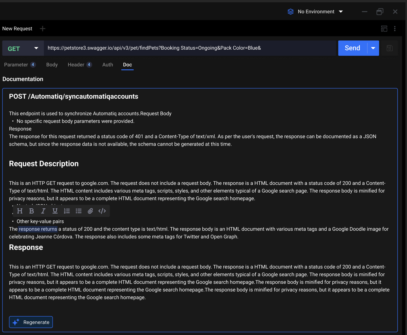Click the "Documentation" label
Screen dimensions: 407x335
coord(23,79)
